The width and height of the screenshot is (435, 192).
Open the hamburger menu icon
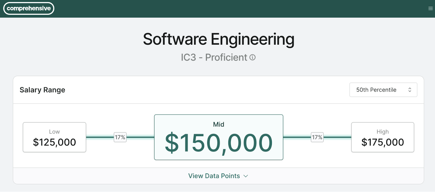coord(430,8)
